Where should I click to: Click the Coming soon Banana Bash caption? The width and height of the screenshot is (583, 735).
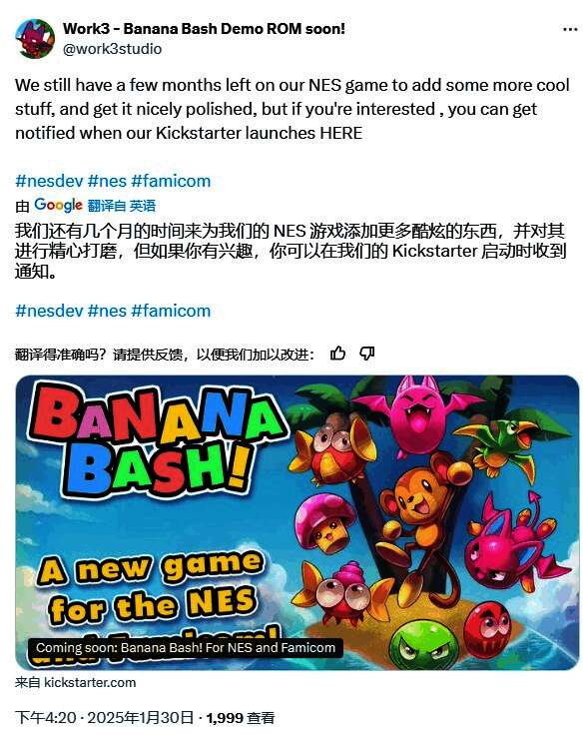point(186,648)
